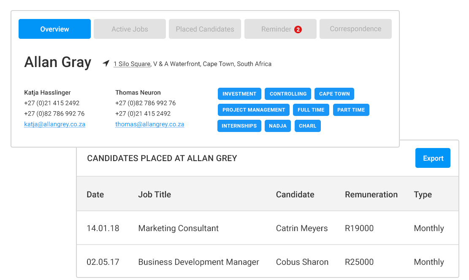Click the PROJECT MANAGEMENT tag
The height and width of the screenshot is (280, 469).
[254, 110]
